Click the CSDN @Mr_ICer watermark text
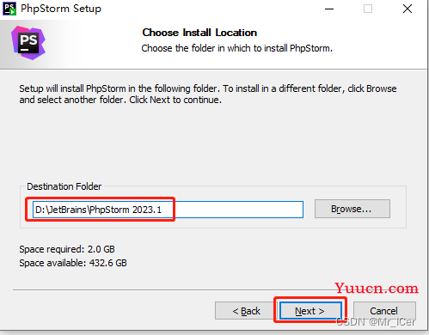Screen dimensions: 429x335 (376, 322)
